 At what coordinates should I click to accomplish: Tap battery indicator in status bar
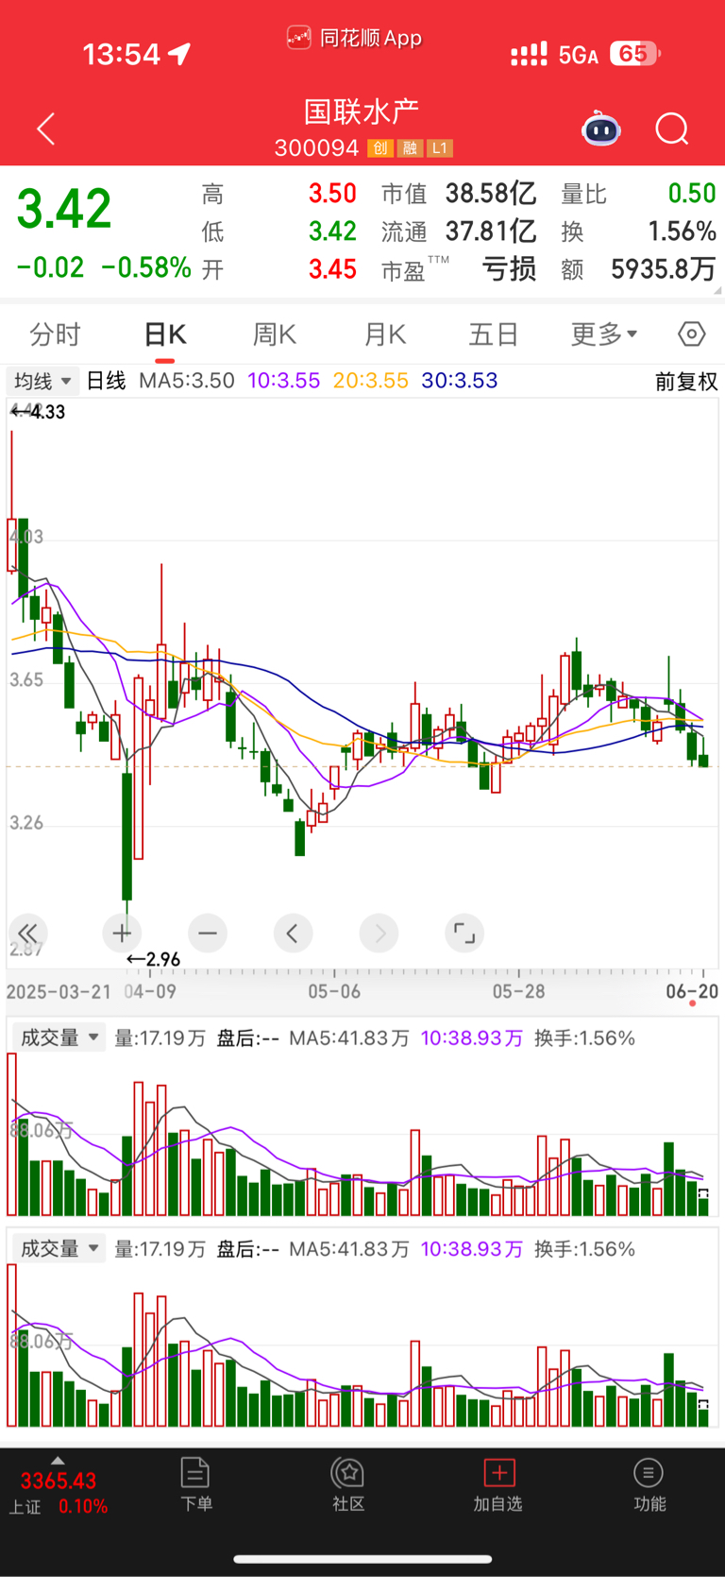click(634, 54)
